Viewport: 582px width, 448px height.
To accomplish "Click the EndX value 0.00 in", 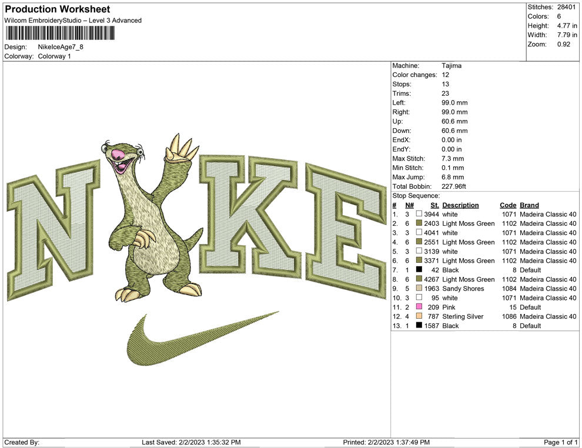I will tap(451, 140).
